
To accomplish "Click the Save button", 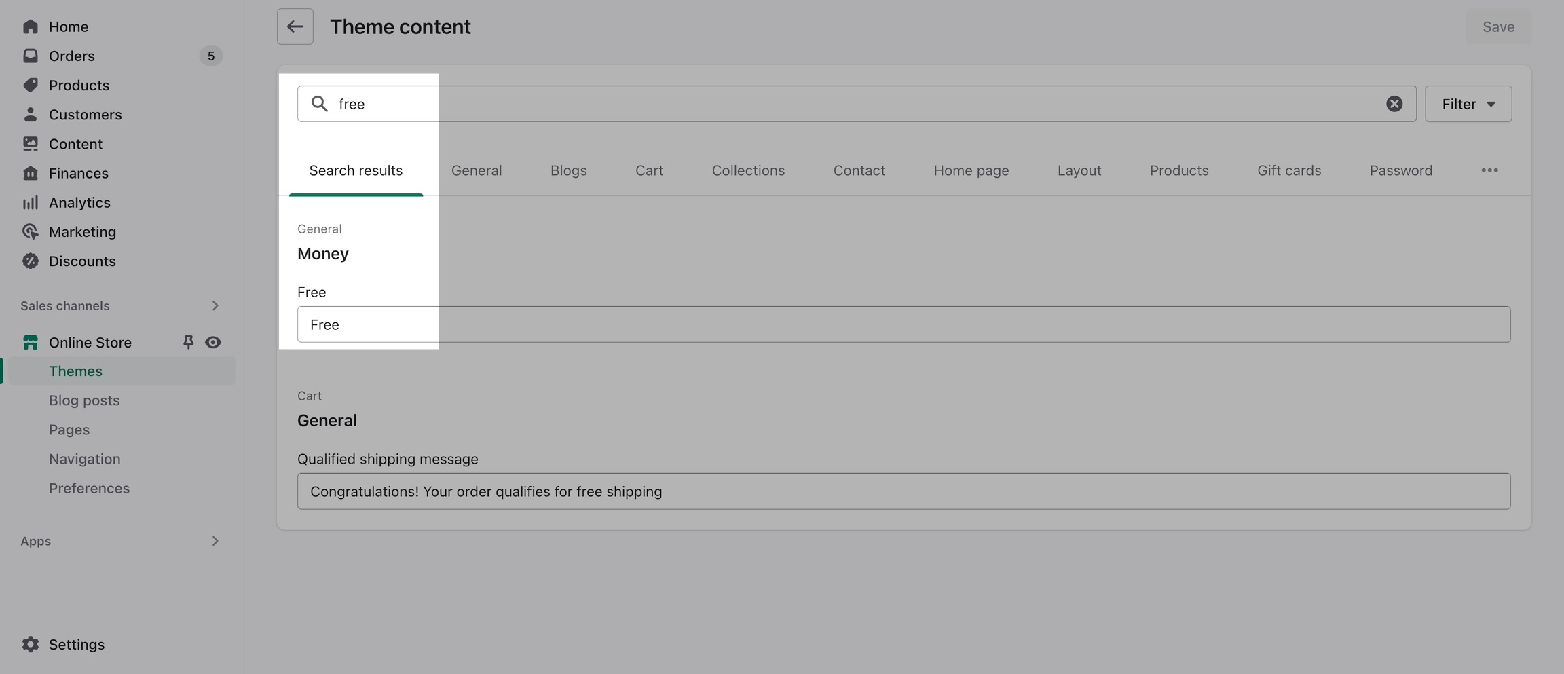I will (x=1498, y=26).
